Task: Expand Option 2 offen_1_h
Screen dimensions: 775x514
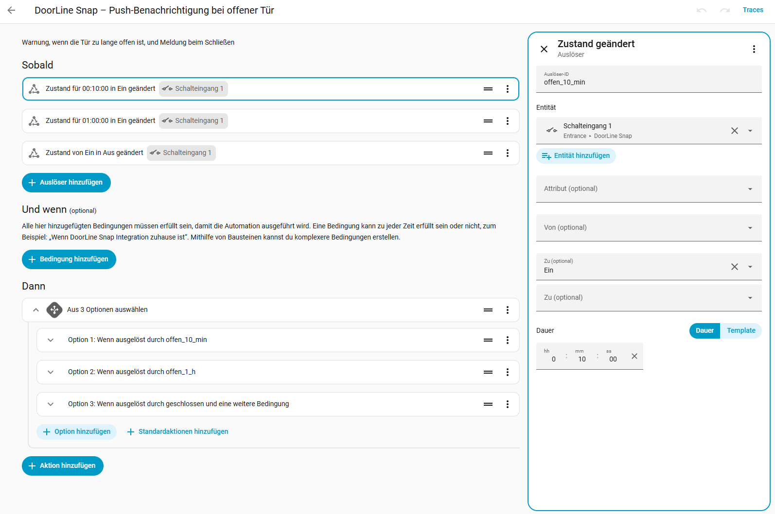Action: (51, 372)
